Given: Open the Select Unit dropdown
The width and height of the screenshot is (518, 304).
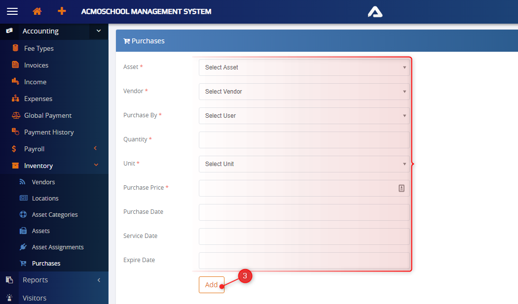Looking at the screenshot, I should 304,164.
